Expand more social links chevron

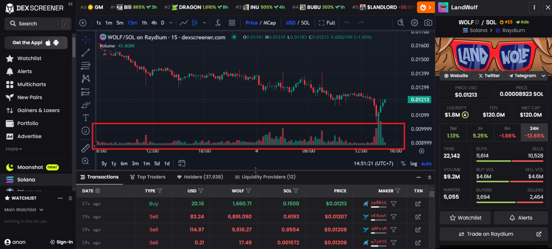tap(544, 75)
